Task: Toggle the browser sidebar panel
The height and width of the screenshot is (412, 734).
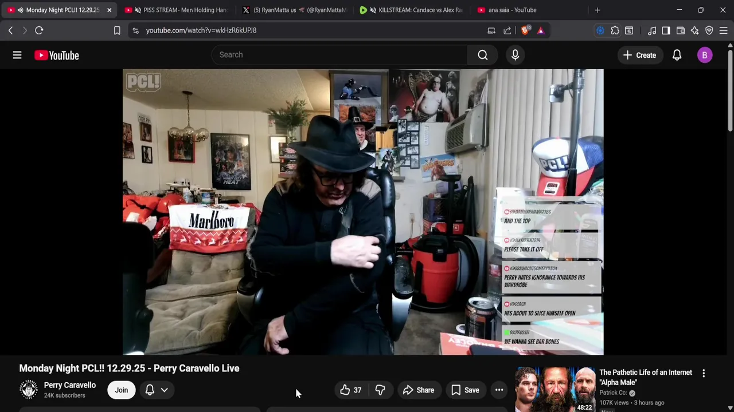Action: pos(666,30)
